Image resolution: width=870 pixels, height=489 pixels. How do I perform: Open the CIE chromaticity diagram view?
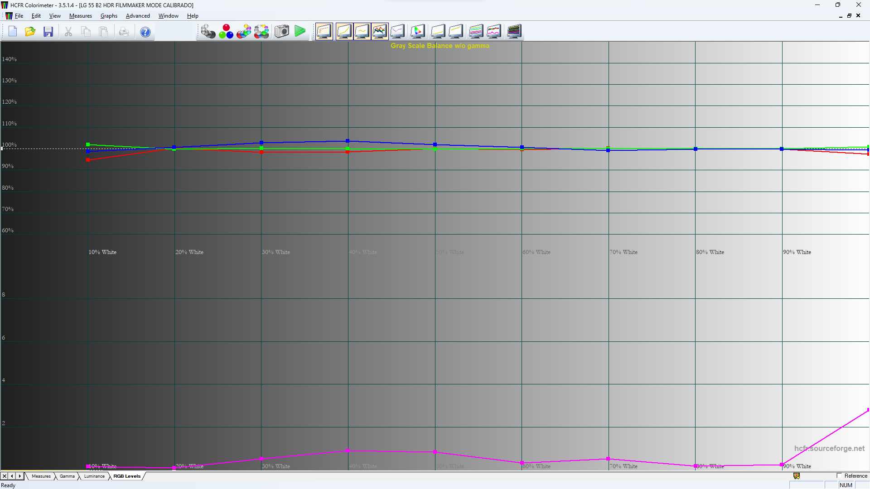click(417, 31)
